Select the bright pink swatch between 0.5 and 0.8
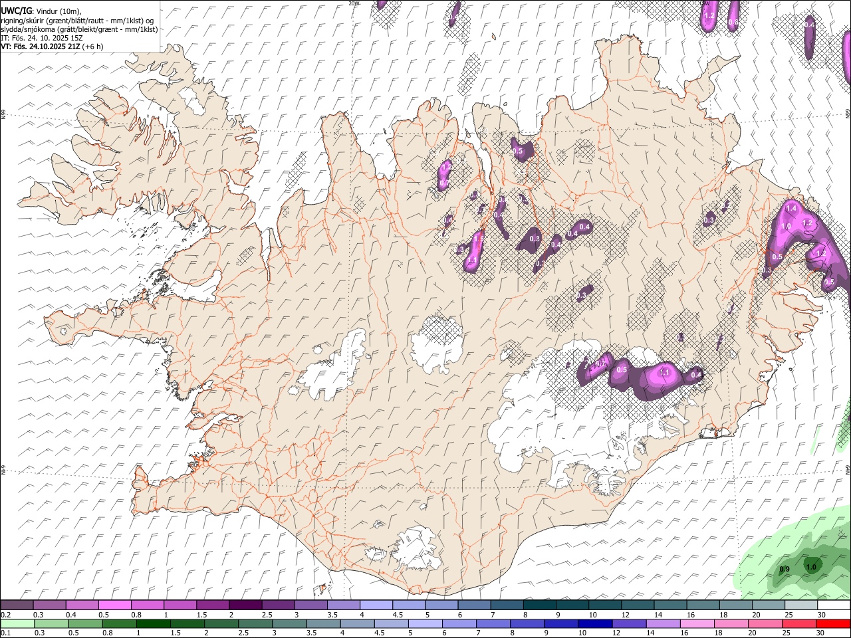 coord(114,605)
